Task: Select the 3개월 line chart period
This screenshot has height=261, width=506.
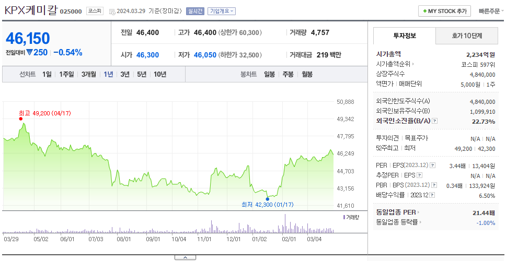Action: [89, 75]
